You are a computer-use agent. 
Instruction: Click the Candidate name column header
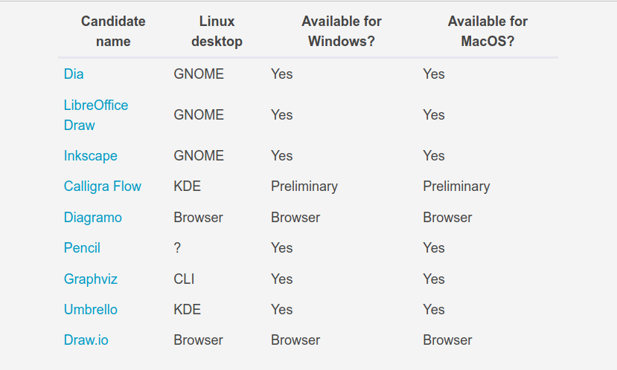point(113,31)
